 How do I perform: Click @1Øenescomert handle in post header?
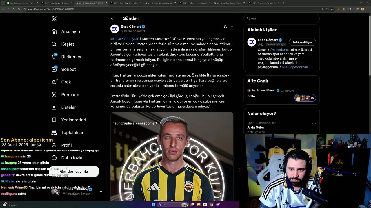point(133,31)
